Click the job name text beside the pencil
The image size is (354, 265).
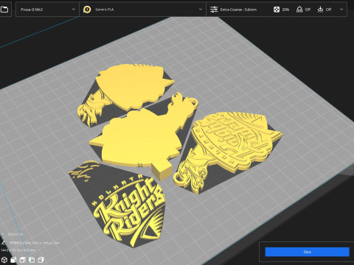pos(35,243)
